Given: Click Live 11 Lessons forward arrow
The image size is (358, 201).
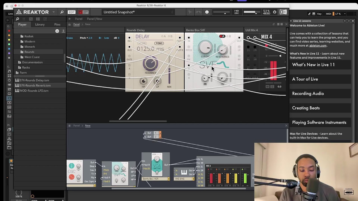Looking at the screenshot, I should tap(349, 21).
